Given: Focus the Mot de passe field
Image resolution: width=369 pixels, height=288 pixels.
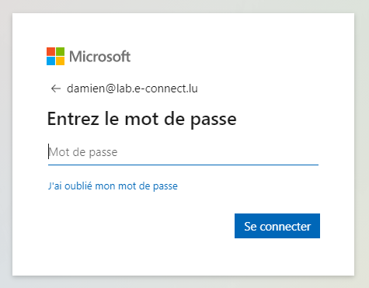Looking at the screenshot, I should point(183,152).
